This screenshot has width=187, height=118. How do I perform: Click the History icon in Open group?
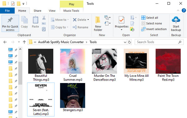[x=132, y=29]
